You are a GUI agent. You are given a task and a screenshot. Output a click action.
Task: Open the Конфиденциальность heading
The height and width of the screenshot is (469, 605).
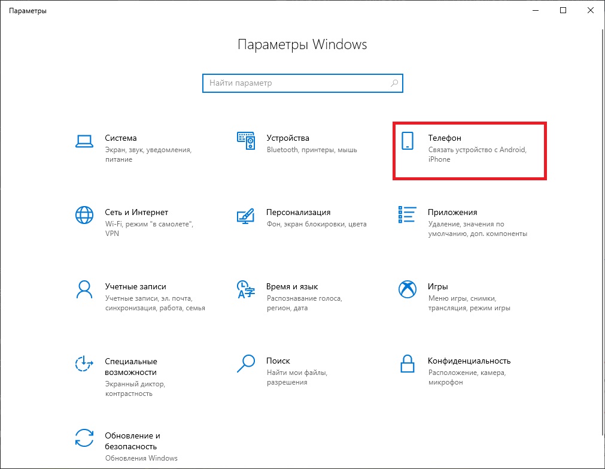[x=469, y=361]
